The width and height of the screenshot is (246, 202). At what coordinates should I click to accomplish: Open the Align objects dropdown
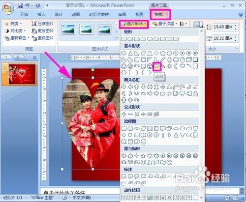click(184, 24)
